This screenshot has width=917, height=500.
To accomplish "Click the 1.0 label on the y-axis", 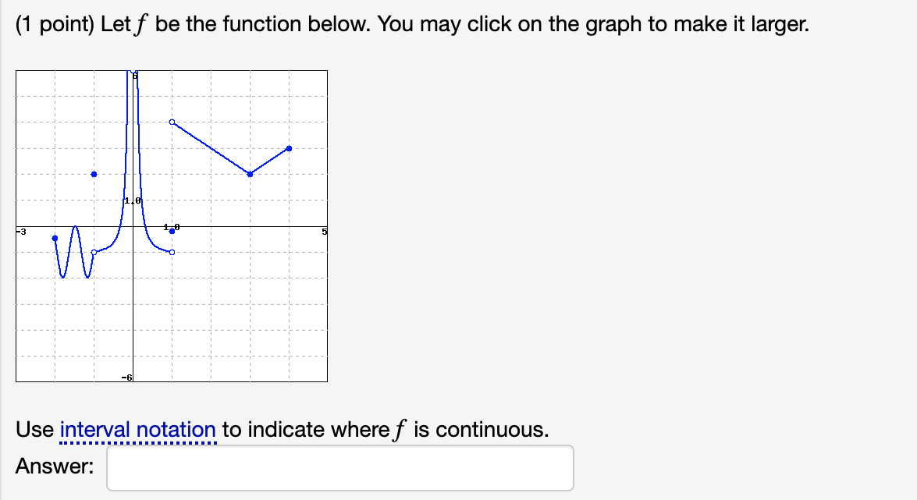I will [133, 200].
